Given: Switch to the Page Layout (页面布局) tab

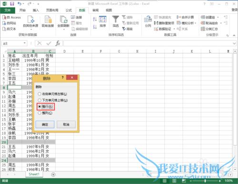Looking at the screenshot, I should click(x=52, y=10).
